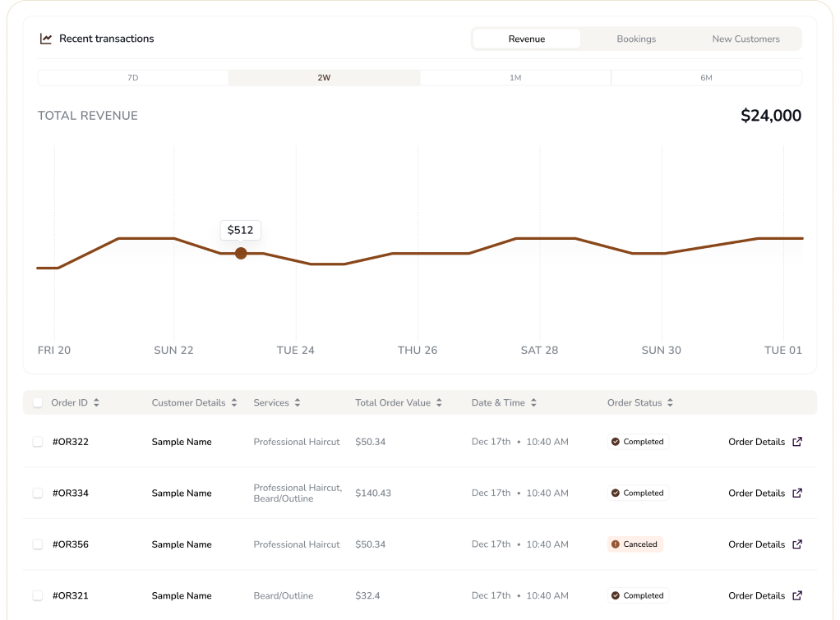Check the select-all checkbox in the table header
The width and height of the screenshot is (840, 620).
[38, 402]
